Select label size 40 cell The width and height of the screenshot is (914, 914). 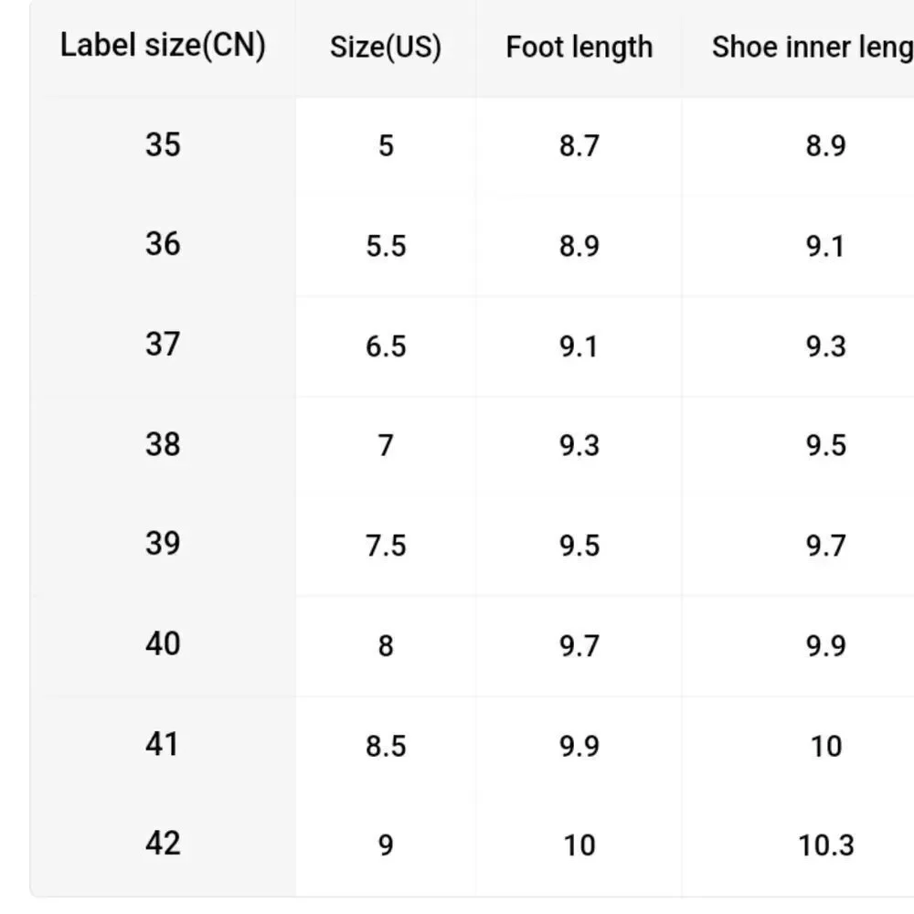click(163, 643)
